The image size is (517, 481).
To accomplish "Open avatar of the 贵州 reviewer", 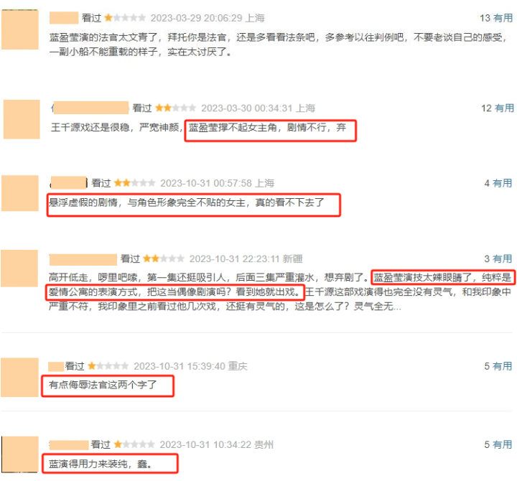I will tap(19, 454).
